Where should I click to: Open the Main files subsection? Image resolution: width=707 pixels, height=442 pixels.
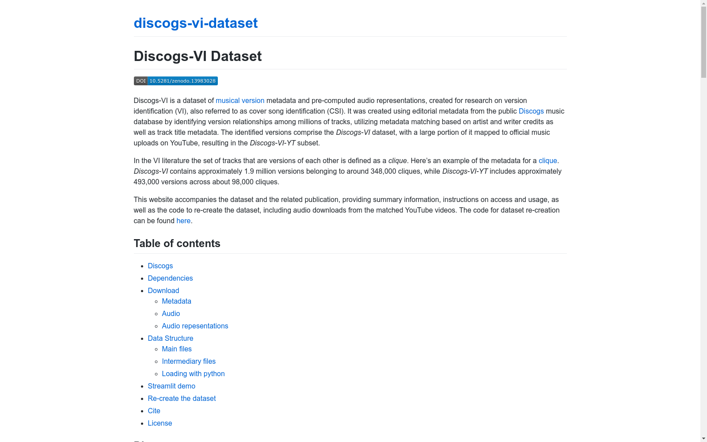pyautogui.click(x=176, y=349)
